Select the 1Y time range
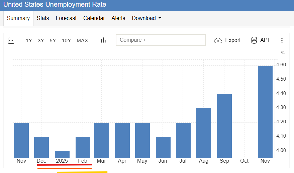 [29, 41]
